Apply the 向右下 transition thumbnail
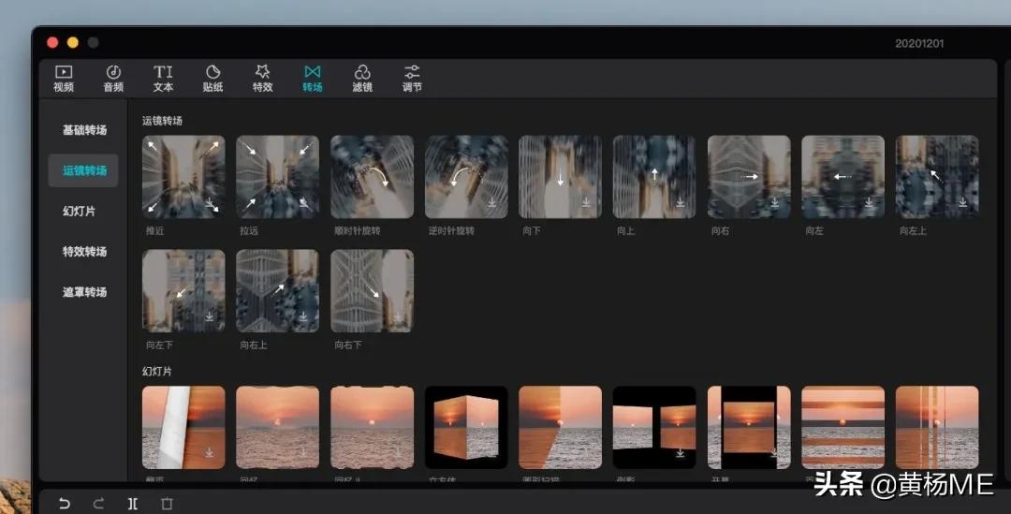Image resolution: width=1011 pixels, height=514 pixels. click(x=372, y=290)
